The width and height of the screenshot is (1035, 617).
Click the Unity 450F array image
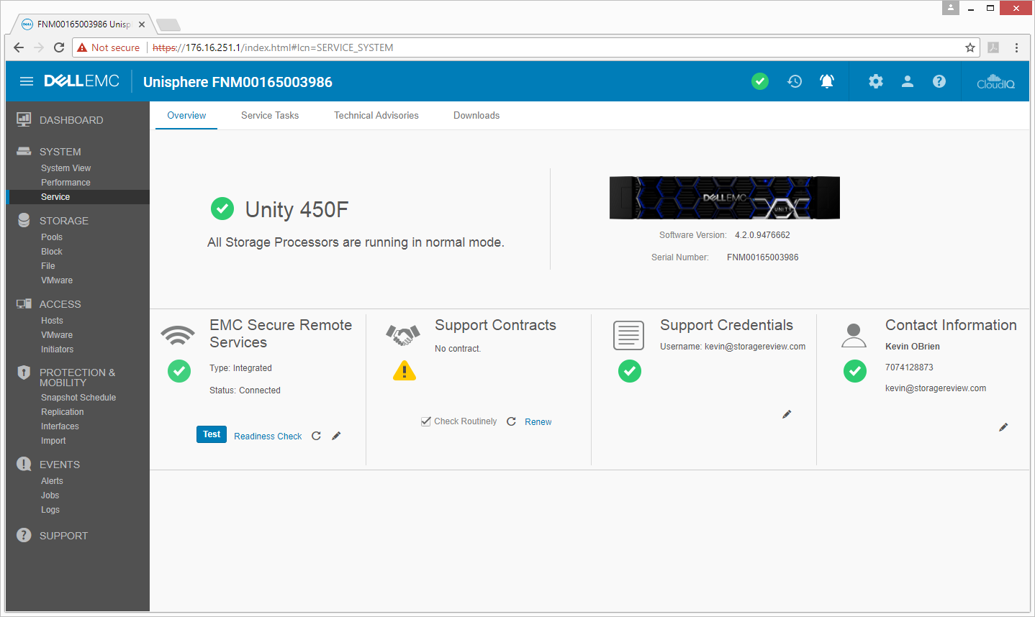click(x=724, y=198)
